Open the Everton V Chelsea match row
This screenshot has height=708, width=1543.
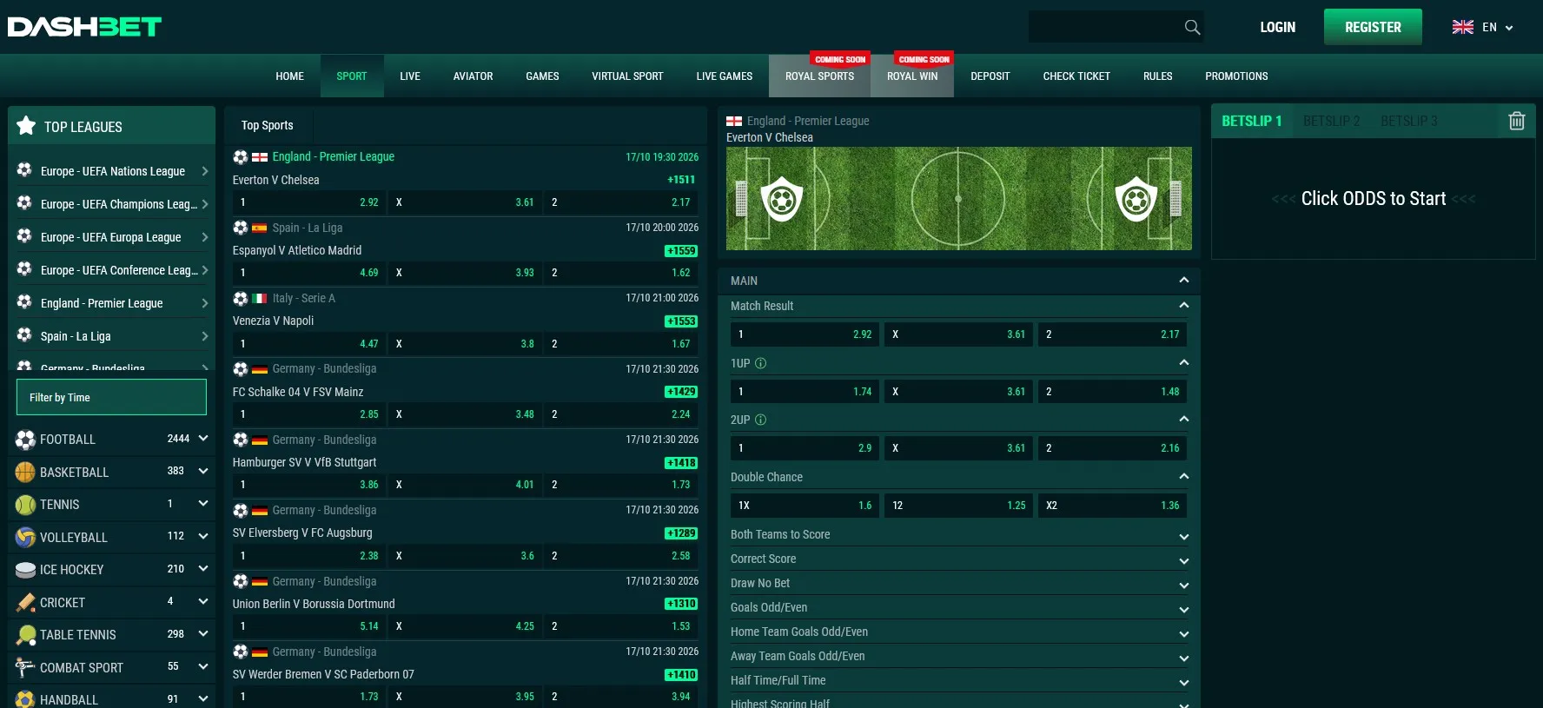[x=276, y=180]
